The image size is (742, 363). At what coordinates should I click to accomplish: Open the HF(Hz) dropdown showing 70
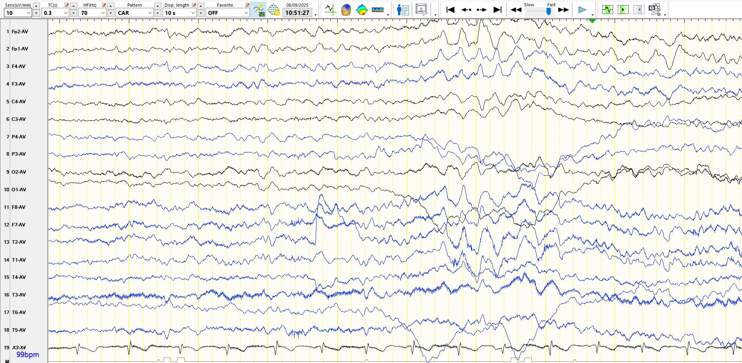[92, 13]
